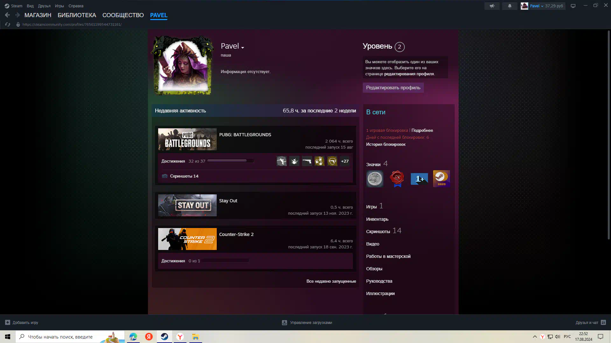The height and width of the screenshot is (343, 611).
Task: Click the Big Picture monitor icon
Action: pos(573,6)
